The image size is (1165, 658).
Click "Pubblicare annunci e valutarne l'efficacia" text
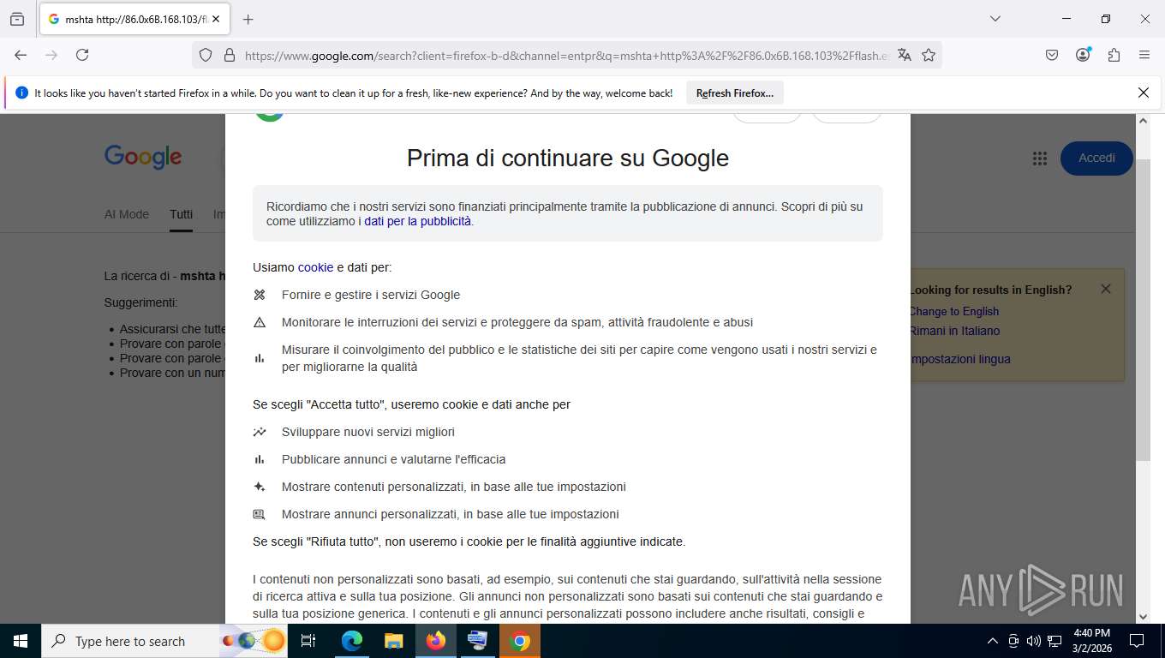coord(394,459)
